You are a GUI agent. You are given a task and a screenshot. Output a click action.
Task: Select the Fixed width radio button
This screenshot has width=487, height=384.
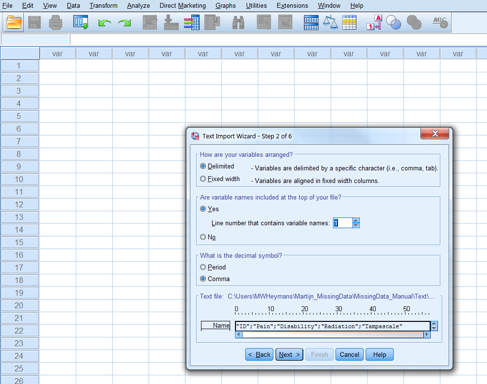coord(203,179)
